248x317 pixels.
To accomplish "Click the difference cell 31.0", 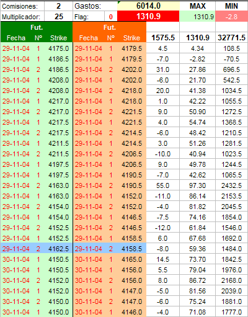I will [x=163, y=69].
